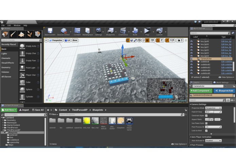Toggle the Use Pawn Control checkbox

tap(206, 123)
